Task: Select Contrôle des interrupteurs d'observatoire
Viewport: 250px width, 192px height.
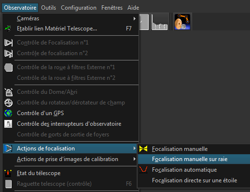Action: (70, 124)
